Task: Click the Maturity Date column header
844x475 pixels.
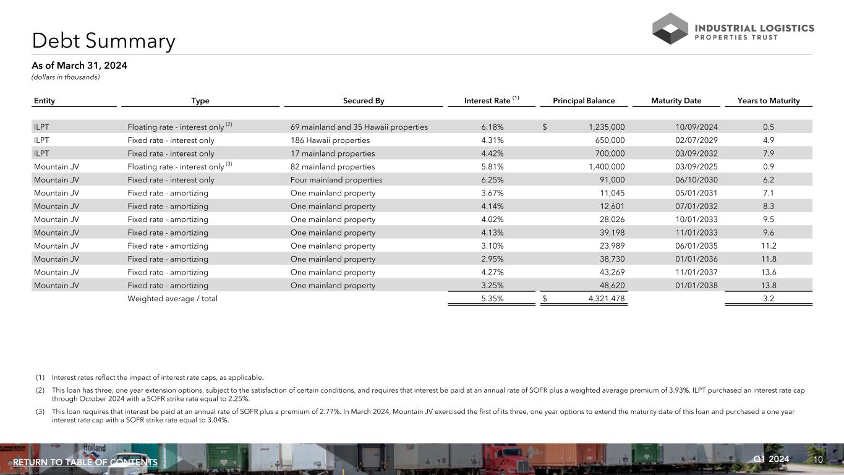Action: (x=676, y=101)
